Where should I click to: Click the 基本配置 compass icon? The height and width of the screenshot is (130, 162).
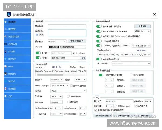(5, 22)
